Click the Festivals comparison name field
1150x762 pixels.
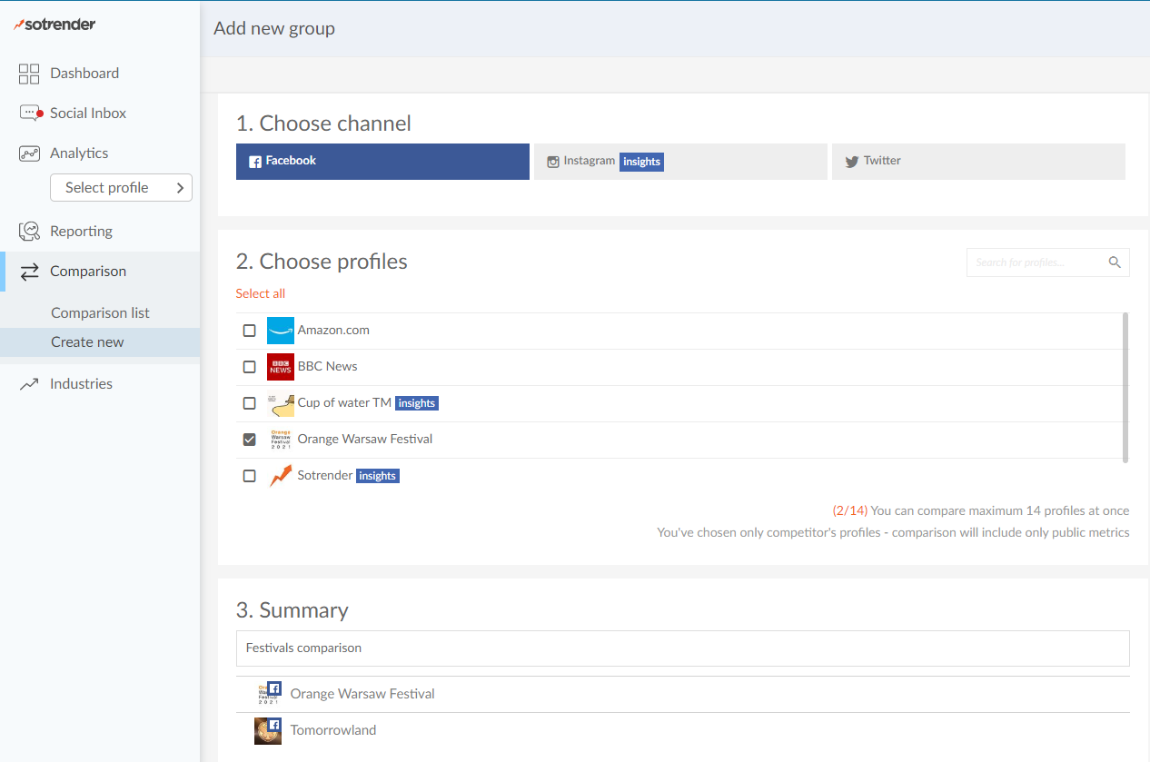pos(681,648)
